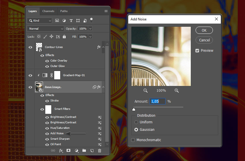Filter layers by shape layers icon

click(x=78, y=21)
